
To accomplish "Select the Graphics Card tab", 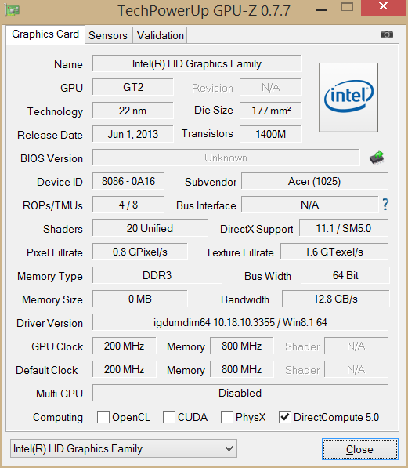I will coord(45,34).
